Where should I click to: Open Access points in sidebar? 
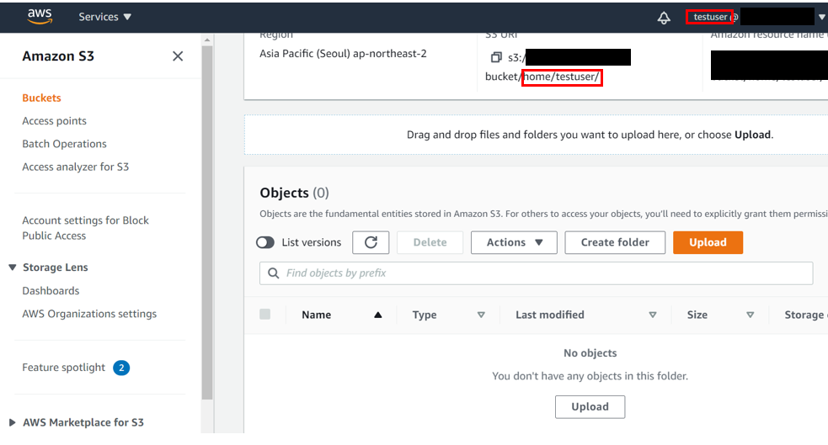tap(55, 121)
